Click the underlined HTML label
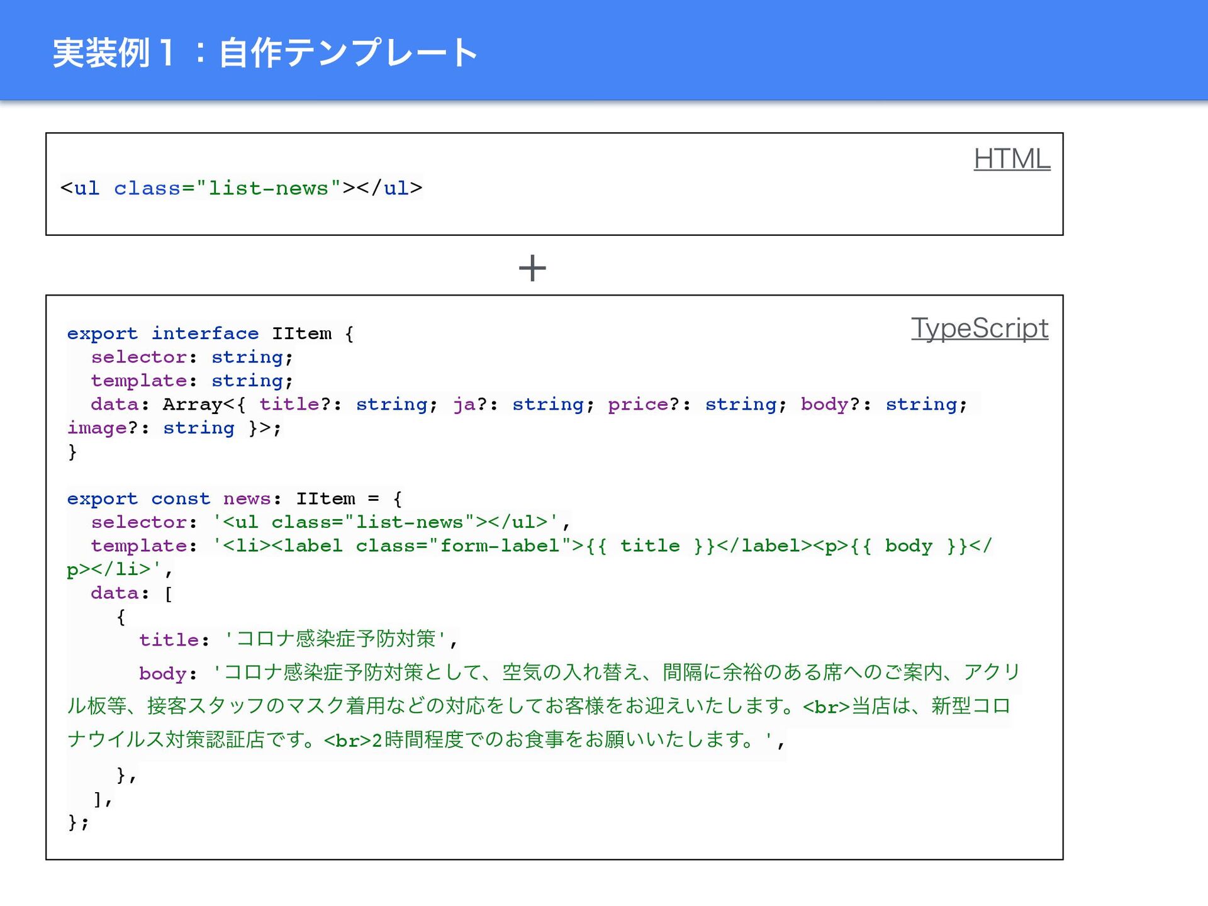The image size is (1208, 906). tap(1012, 159)
